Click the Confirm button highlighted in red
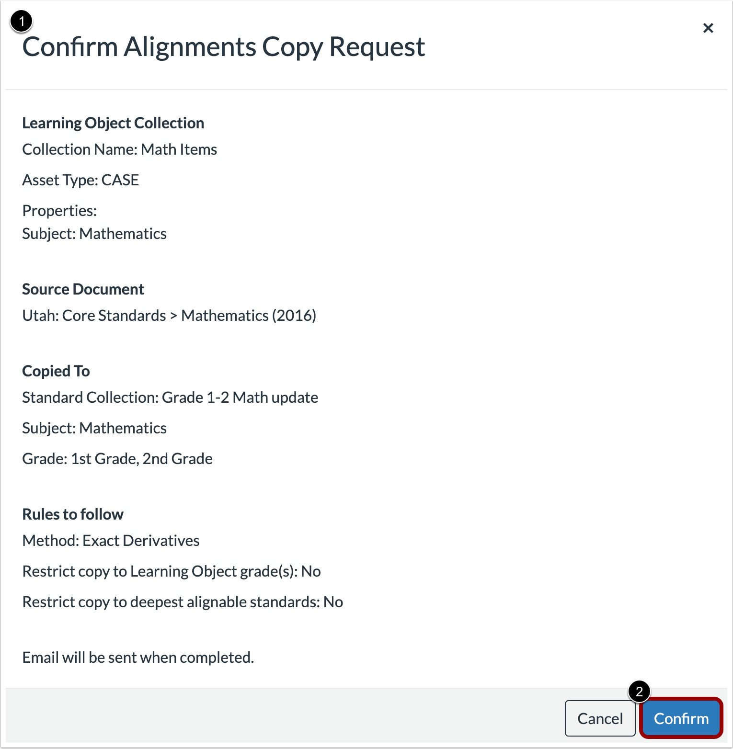 click(x=680, y=718)
